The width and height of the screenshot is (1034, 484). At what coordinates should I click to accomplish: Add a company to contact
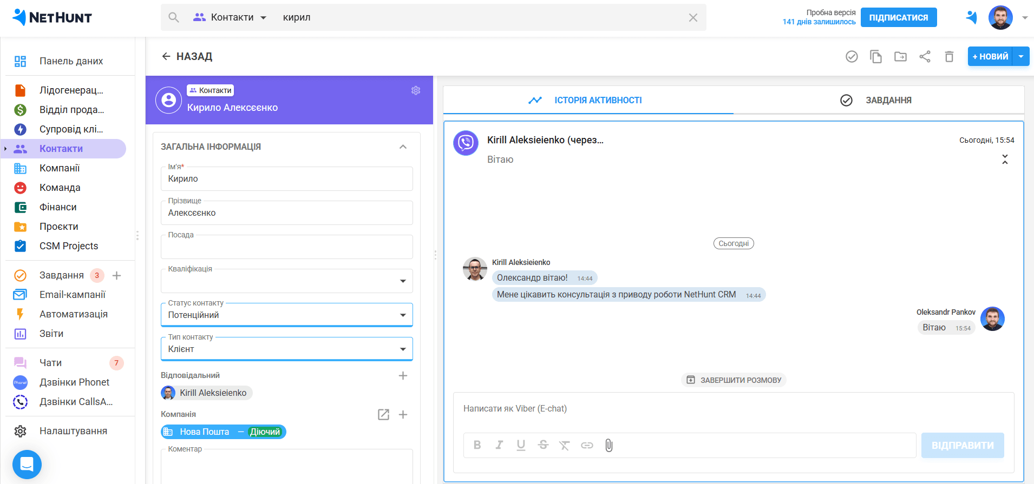[x=403, y=414]
